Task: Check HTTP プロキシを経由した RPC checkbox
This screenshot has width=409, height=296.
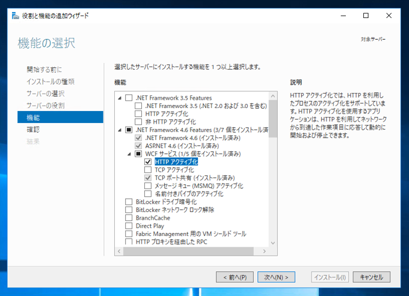Action: tap(129, 241)
